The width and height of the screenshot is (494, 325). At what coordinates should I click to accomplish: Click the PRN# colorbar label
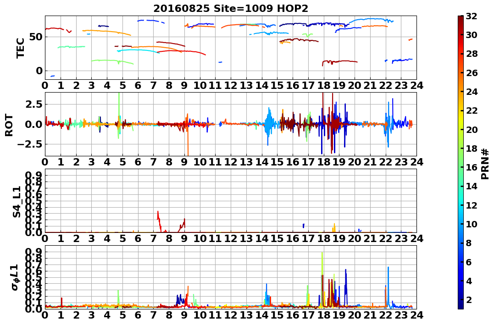(485, 164)
